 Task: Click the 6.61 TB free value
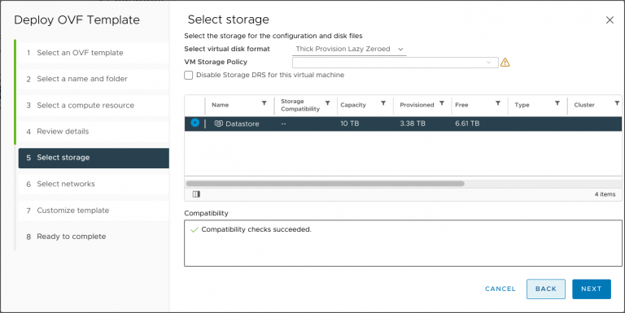(x=467, y=124)
